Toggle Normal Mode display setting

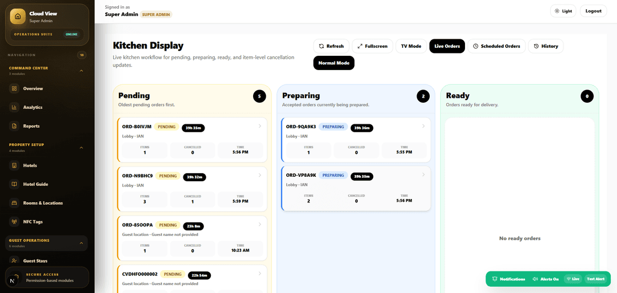coord(334,63)
